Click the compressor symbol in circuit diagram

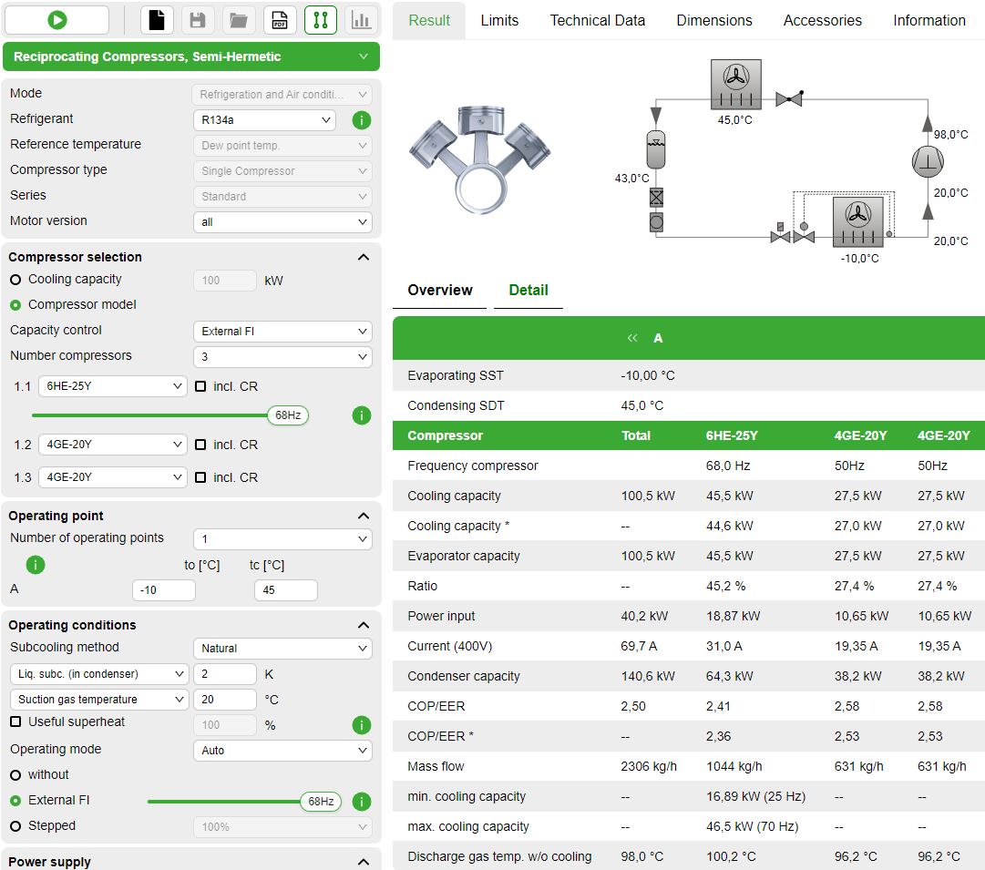(x=928, y=161)
